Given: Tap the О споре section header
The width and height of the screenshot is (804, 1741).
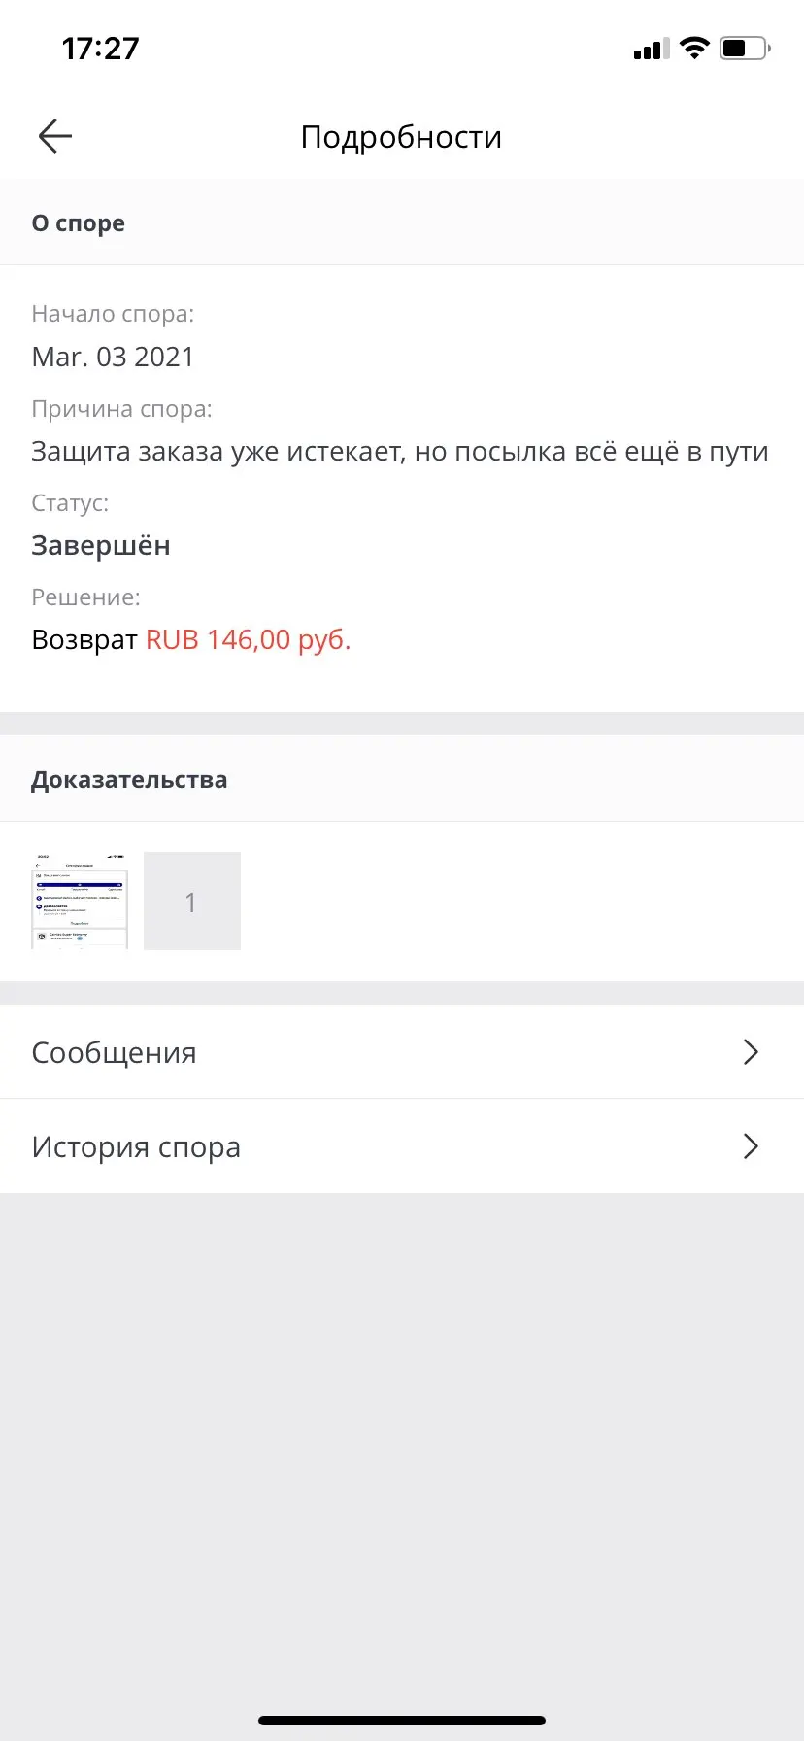Looking at the screenshot, I should coord(79,222).
